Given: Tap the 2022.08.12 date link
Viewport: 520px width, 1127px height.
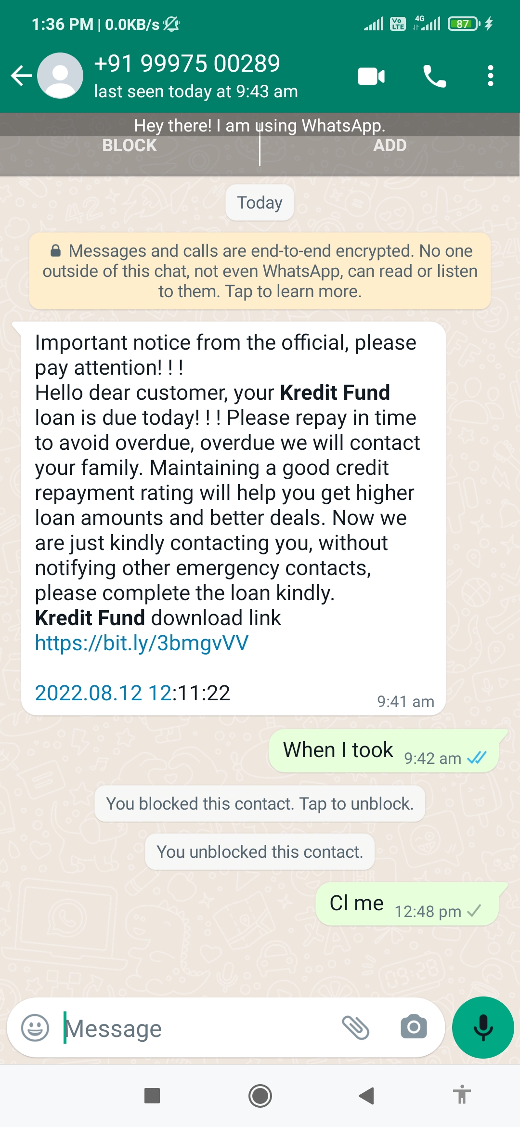Looking at the screenshot, I should [x=103, y=693].
